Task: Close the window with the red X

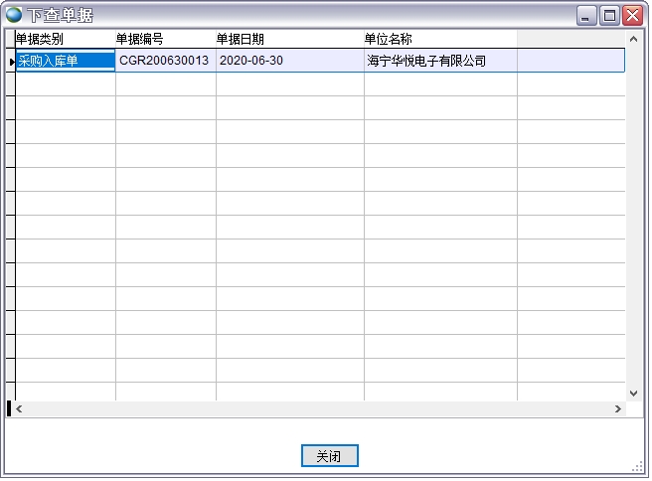Action: (632, 15)
